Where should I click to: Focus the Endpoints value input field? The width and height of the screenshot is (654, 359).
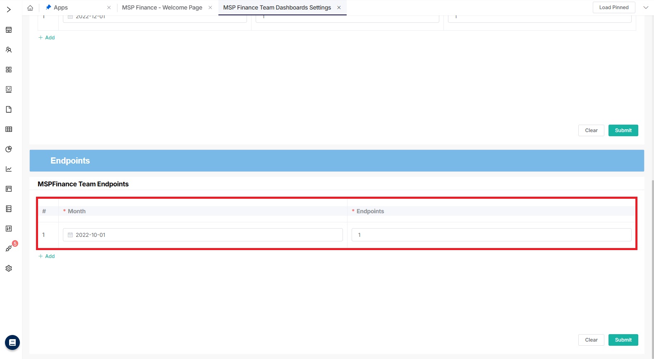(491, 235)
